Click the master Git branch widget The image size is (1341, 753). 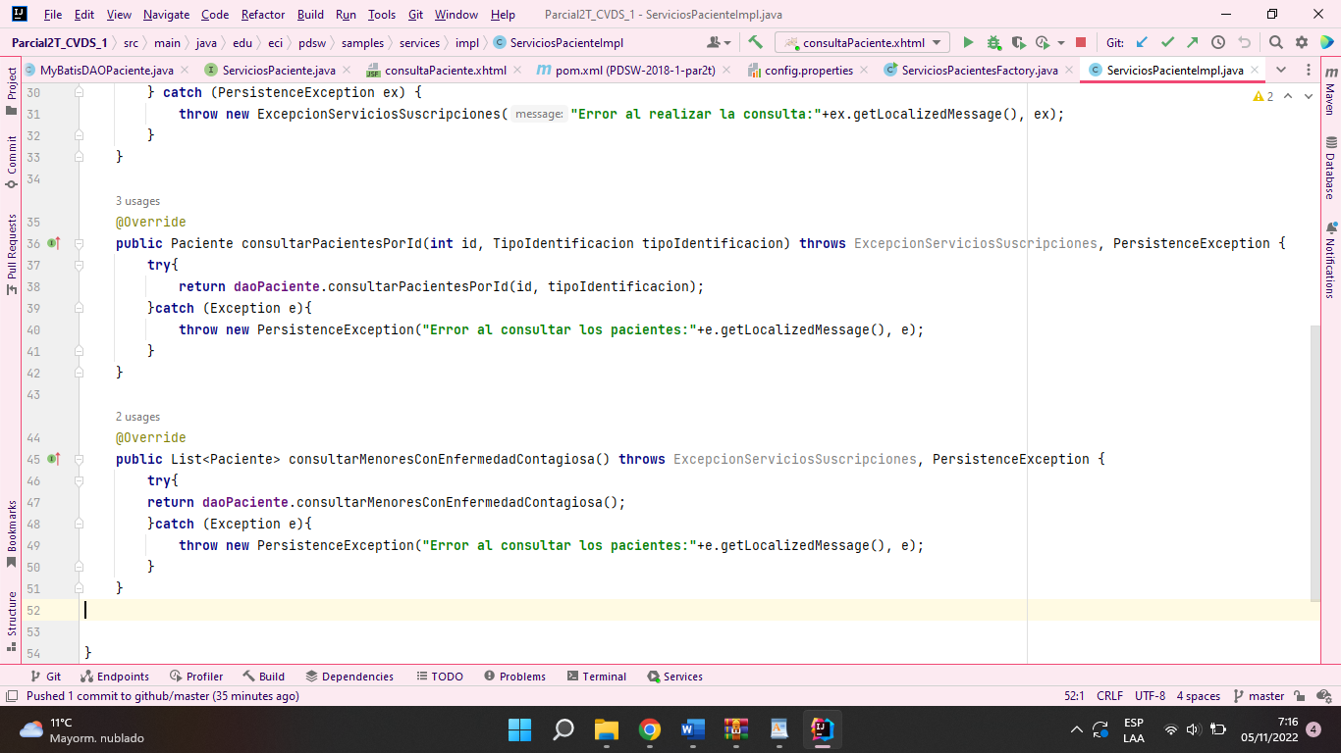tap(1259, 696)
